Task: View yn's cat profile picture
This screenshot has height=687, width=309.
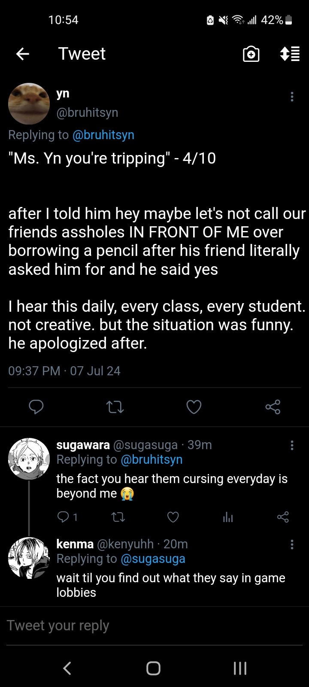Action: tap(29, 104)
